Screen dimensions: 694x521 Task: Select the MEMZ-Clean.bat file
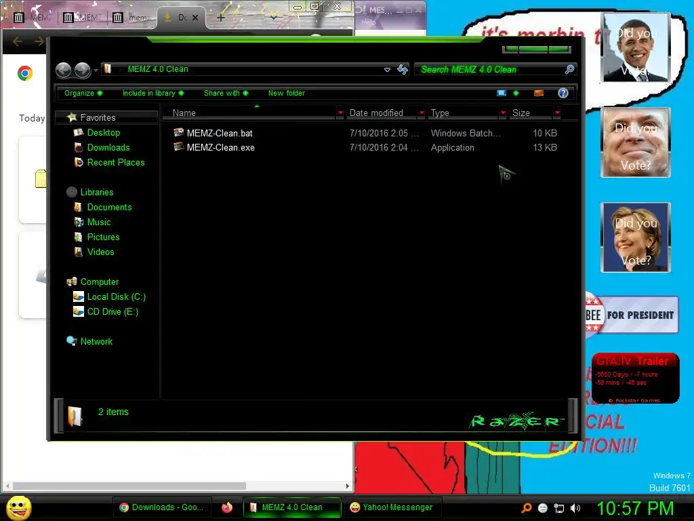coord(220,133)
